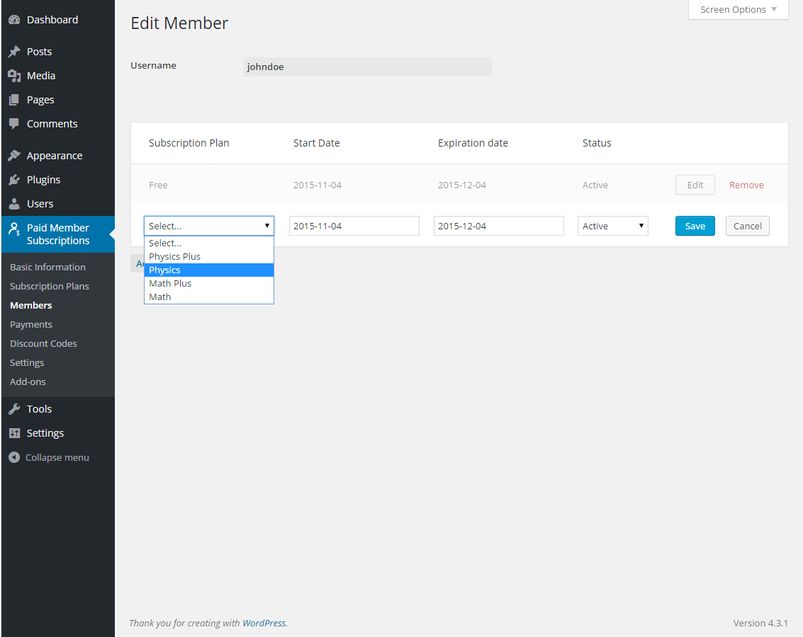
Task: Open Comments via the speech bubble icon
Action: click(16, 123)
